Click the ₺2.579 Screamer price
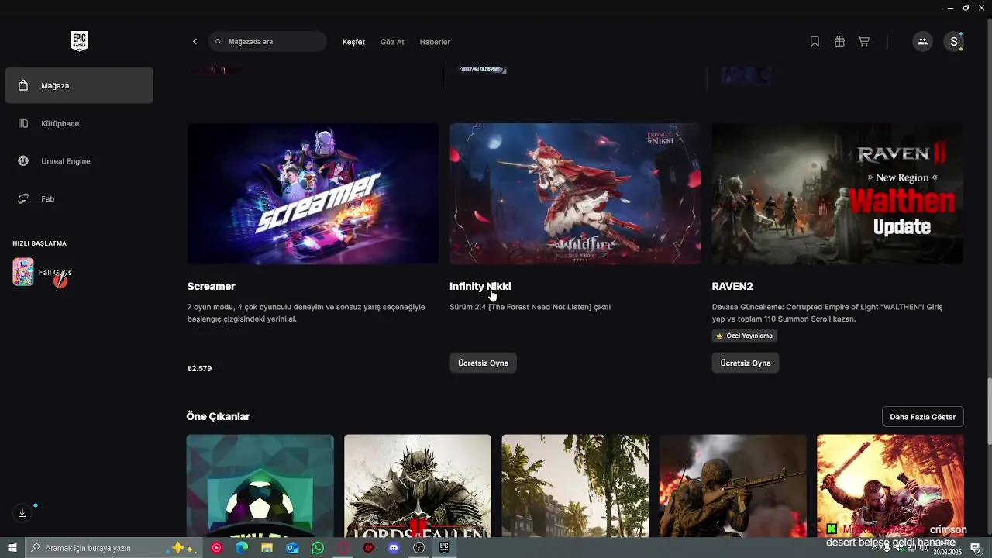The height and width of the screenshot is (558, 992). click(x=199, y=368)
